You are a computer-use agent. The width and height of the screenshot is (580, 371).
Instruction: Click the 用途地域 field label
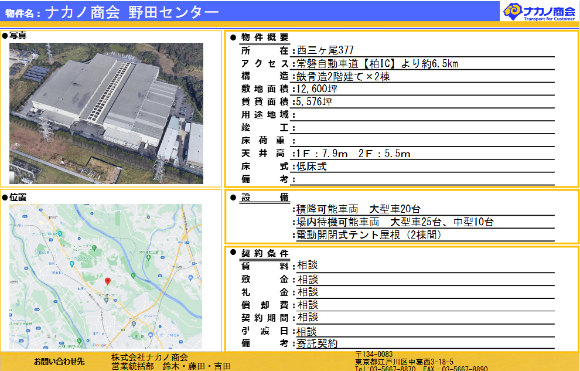click(x=265, y=115)
